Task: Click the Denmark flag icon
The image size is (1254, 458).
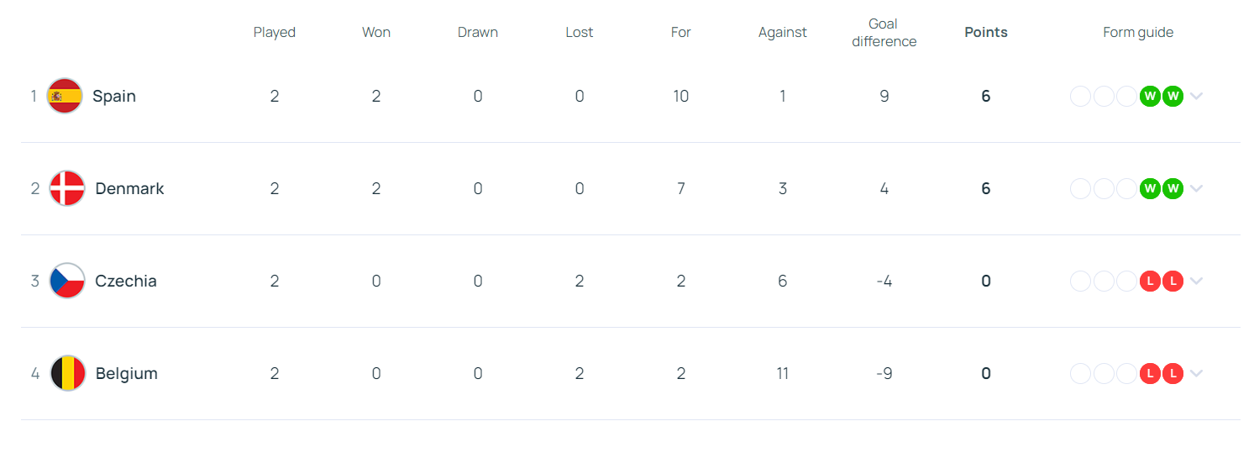Action: click(x=67, y=188)
